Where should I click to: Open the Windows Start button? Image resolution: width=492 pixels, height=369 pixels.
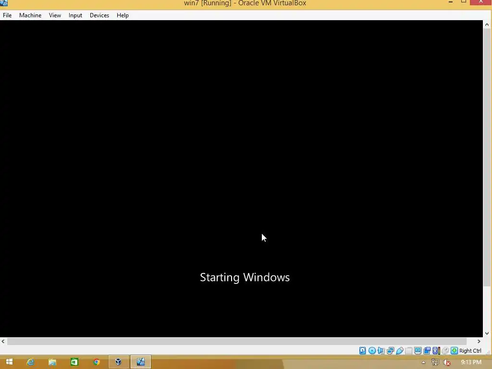point(9,362)
